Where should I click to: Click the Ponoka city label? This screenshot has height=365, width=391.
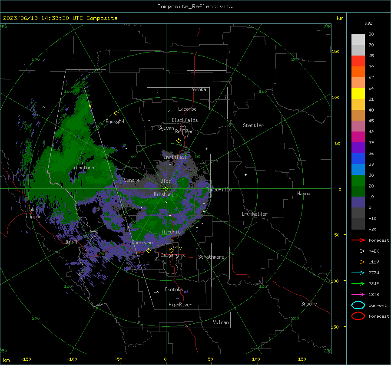click(198, 89)
